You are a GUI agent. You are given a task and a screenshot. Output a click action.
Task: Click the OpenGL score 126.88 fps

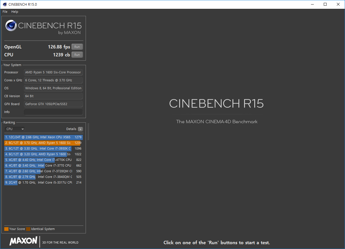pyautogui.click(x=59, y=47)
